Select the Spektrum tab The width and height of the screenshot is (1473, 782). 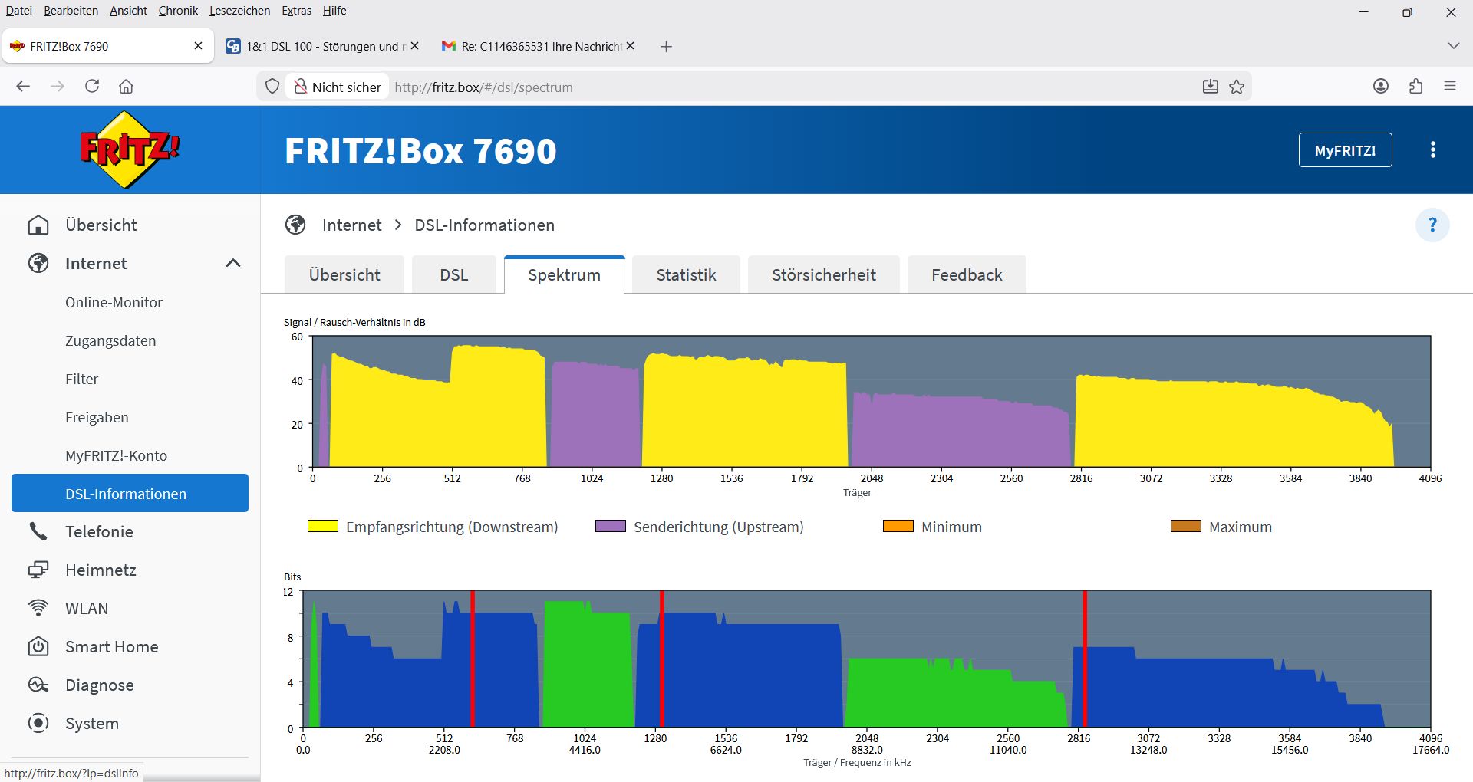(565, 274)
